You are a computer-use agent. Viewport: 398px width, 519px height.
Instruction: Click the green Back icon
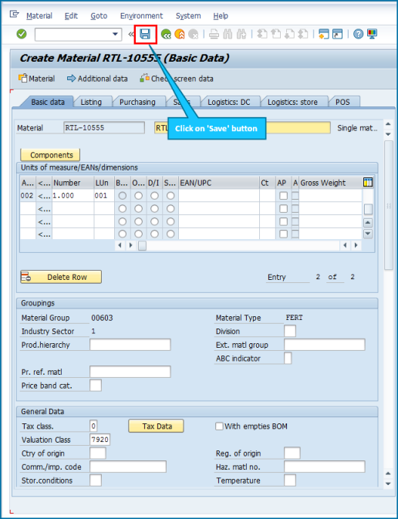(x=166, y=34)
